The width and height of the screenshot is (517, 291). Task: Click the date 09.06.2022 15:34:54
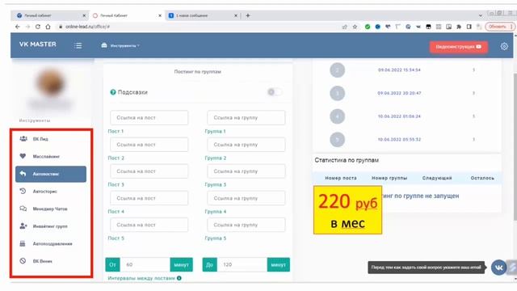point(399,70)
